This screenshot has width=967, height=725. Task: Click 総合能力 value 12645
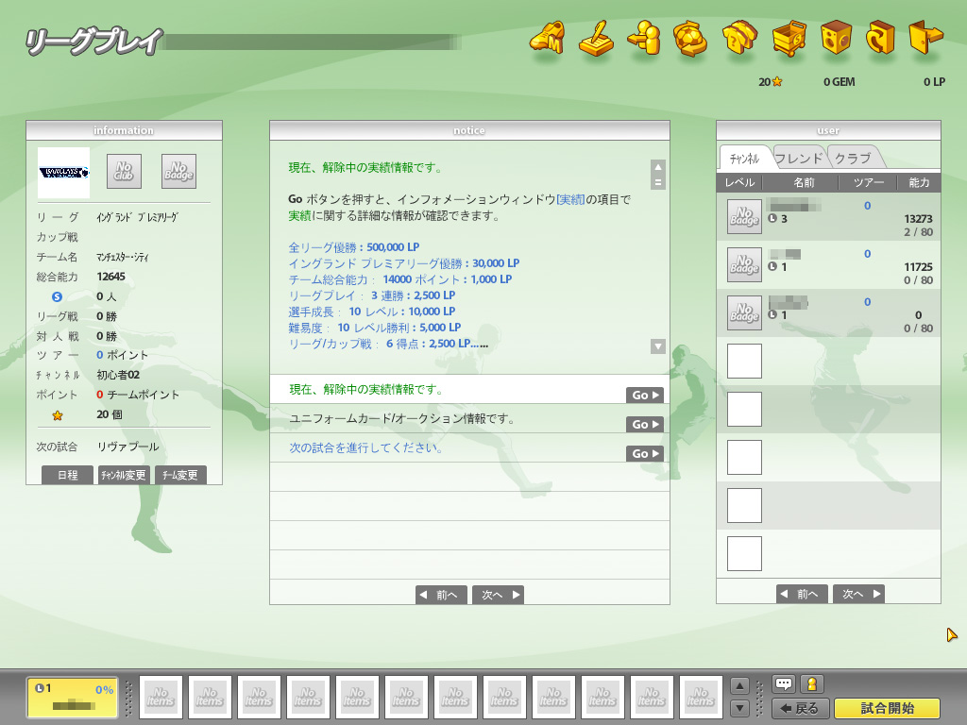click(111, 277)
